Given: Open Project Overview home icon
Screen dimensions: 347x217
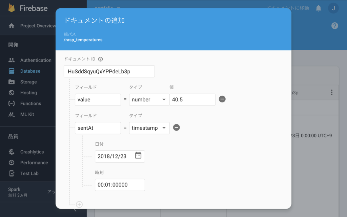Looking at the screenshot, I should (12, 26).
